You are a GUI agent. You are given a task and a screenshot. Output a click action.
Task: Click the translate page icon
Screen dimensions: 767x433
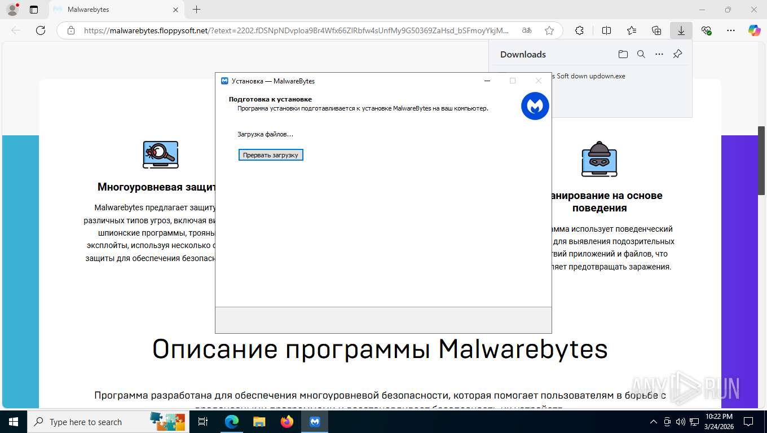point(527,30)
